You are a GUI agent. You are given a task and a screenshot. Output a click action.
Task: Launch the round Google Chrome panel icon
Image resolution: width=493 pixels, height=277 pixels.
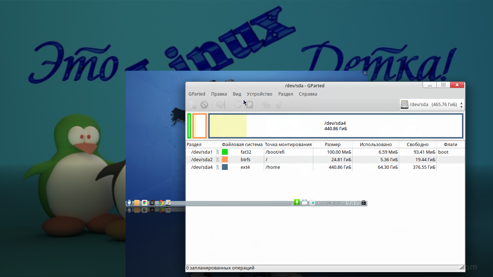pos(161,203)
